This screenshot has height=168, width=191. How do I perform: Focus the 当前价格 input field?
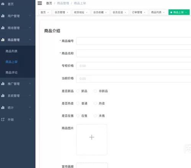pyautogui.click(x=133, y=79)
